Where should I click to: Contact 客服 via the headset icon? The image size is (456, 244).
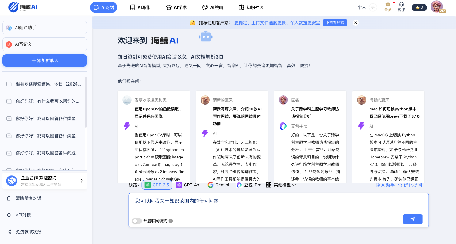click(401, 7)
